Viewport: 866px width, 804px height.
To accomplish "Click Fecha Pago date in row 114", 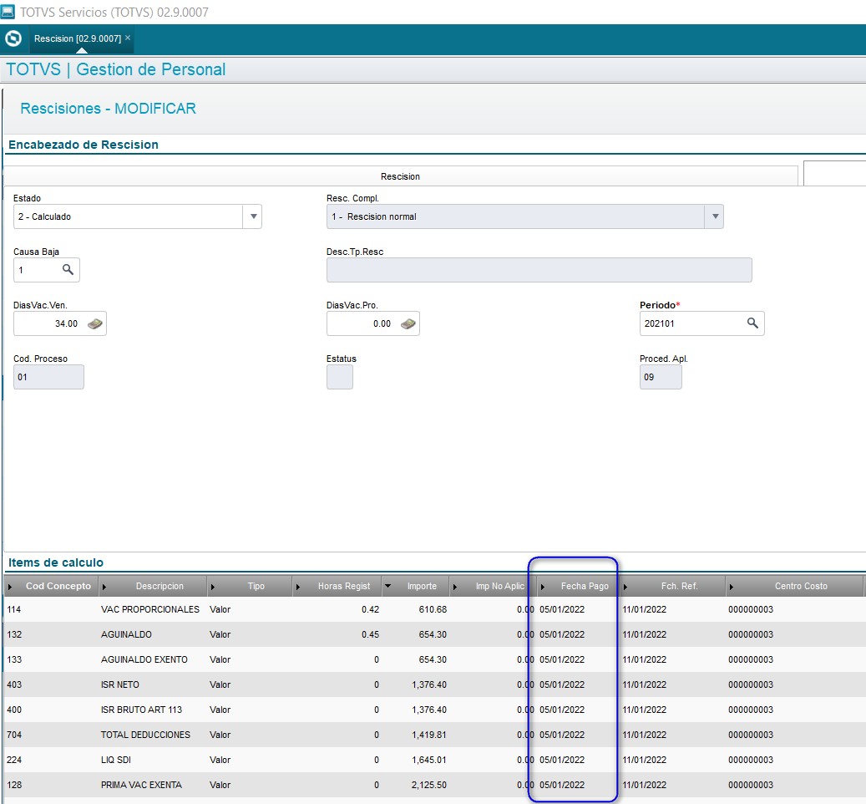I will (562, 609).
